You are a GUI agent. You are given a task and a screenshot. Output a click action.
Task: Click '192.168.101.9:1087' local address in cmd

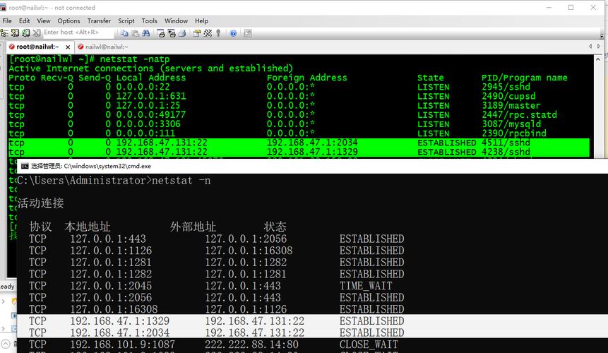click(x=123, y=345)
